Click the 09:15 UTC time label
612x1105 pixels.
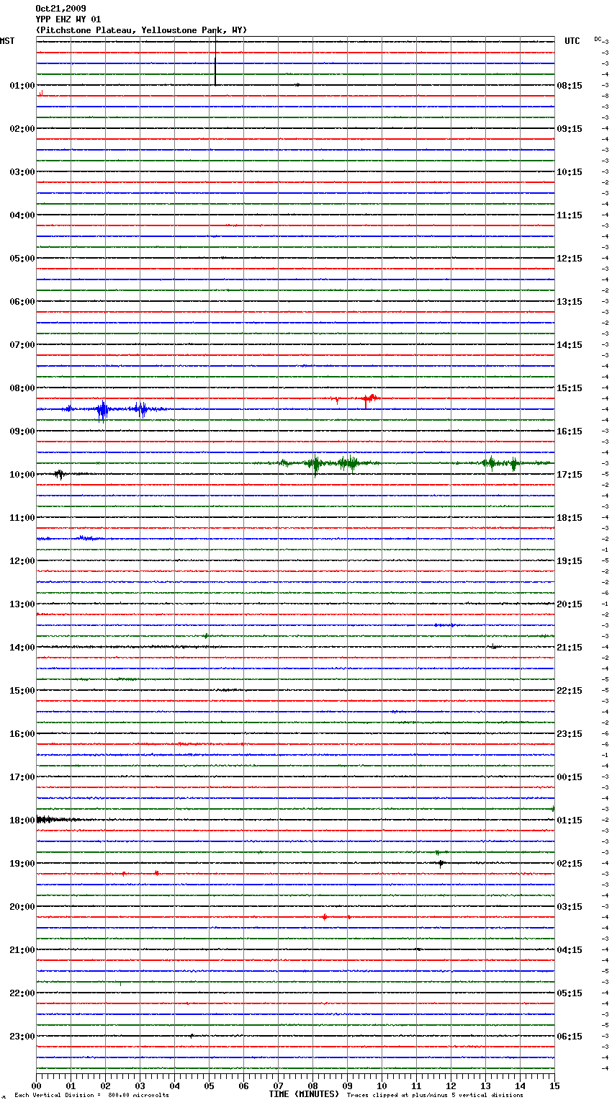click(x=570, y=128)
